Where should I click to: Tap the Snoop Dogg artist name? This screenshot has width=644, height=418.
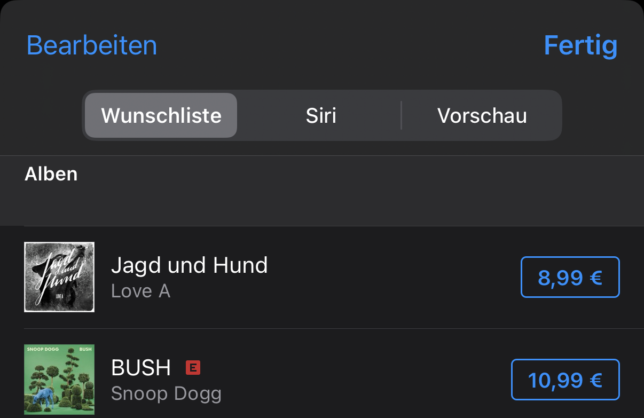pos(166,394)
